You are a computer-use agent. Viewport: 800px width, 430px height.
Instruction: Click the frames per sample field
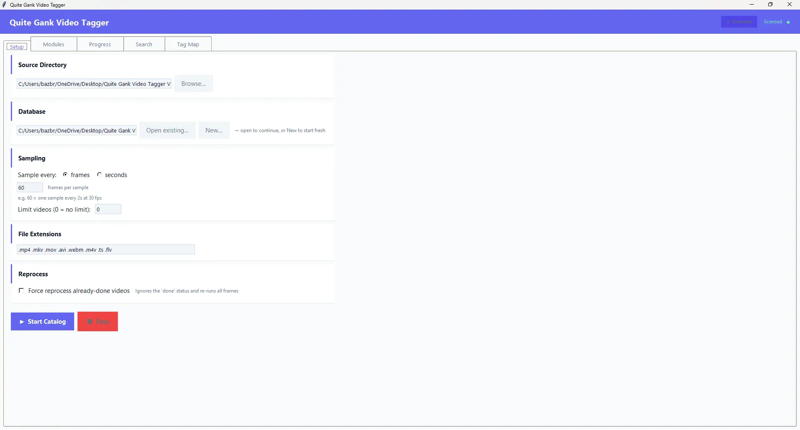[30, 187]
